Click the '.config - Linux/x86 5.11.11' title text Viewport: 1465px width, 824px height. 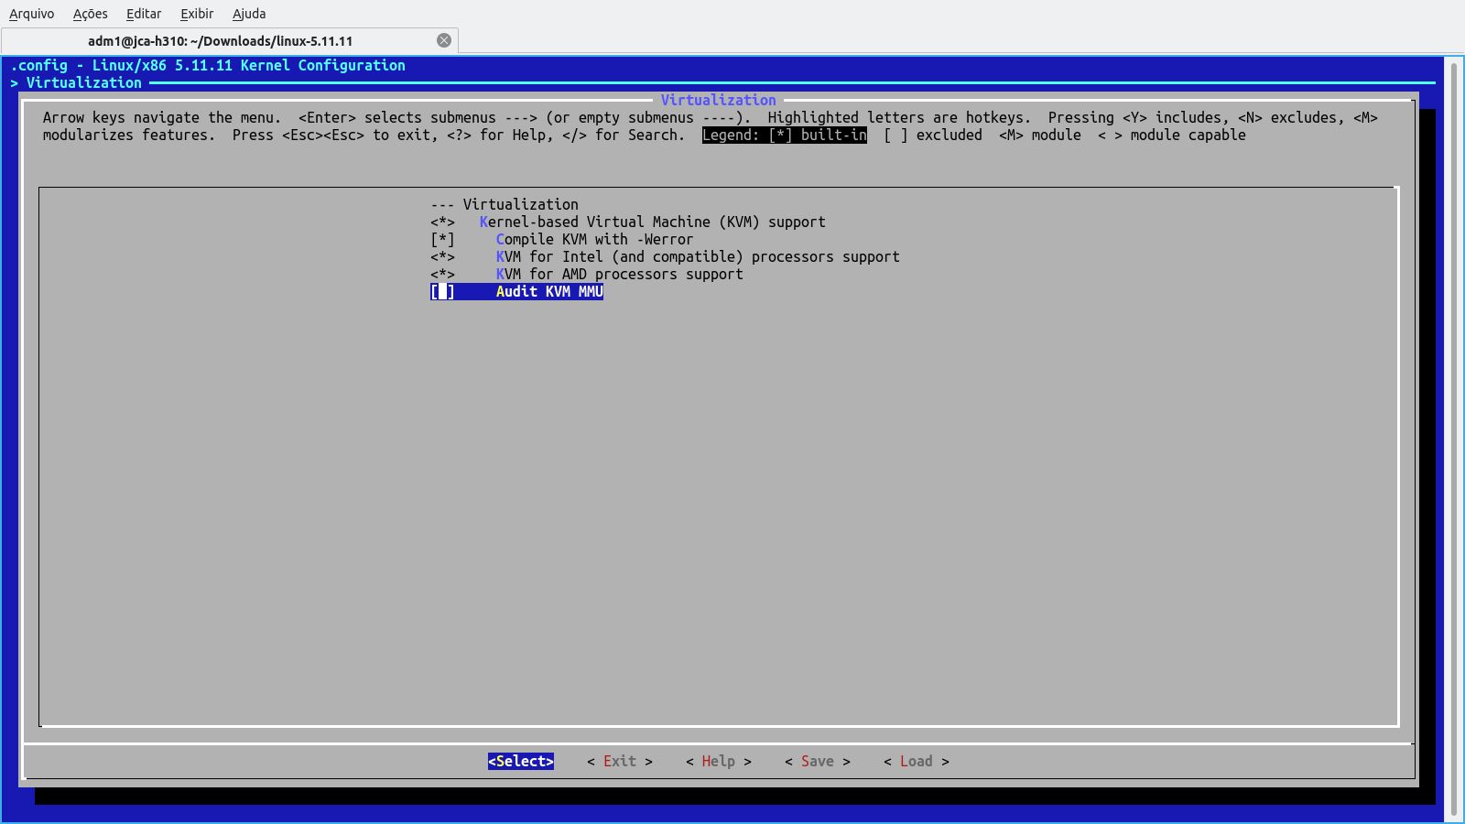pyautogui.click(x=208, y=65)
